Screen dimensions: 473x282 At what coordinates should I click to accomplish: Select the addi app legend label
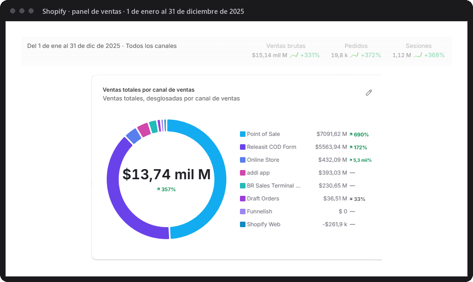point(258,173)
